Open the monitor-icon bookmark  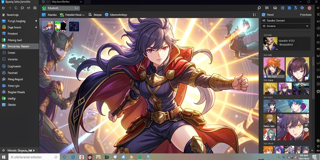point(95,15)
